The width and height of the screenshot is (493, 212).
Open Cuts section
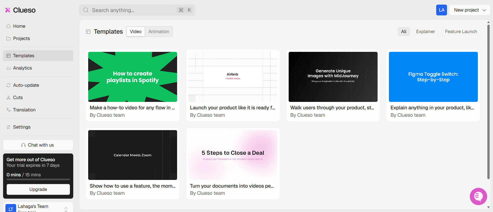tap(38, 98)
